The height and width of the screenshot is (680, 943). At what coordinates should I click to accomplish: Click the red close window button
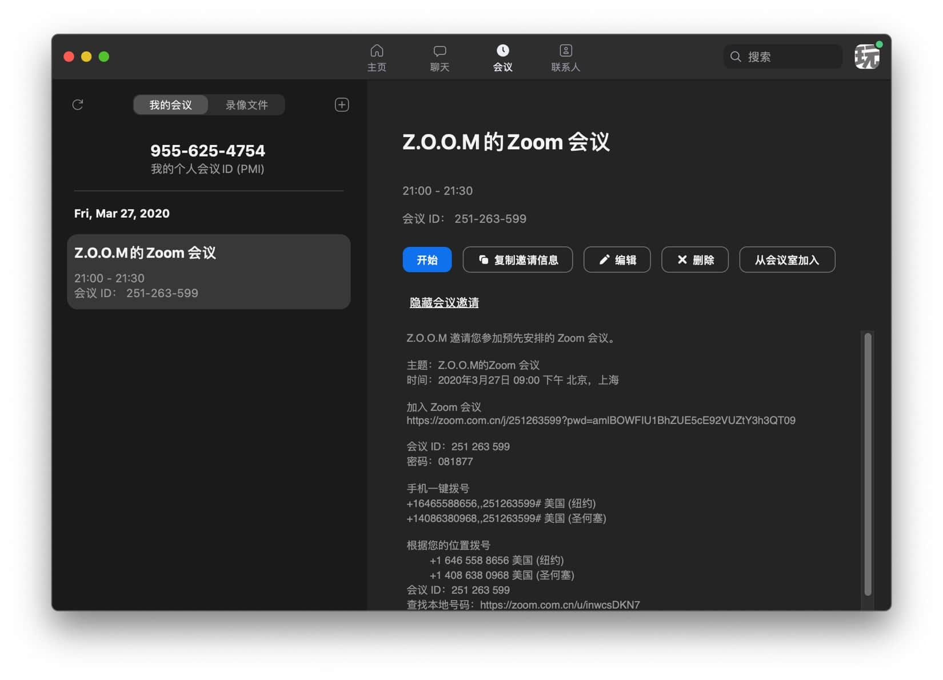[x=69, y=57]
